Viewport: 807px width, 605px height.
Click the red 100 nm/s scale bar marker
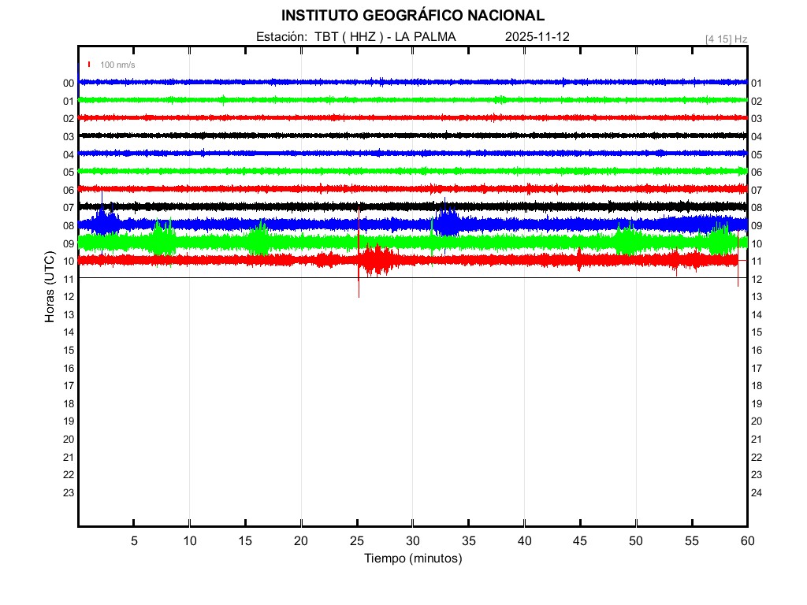(90, 65)
